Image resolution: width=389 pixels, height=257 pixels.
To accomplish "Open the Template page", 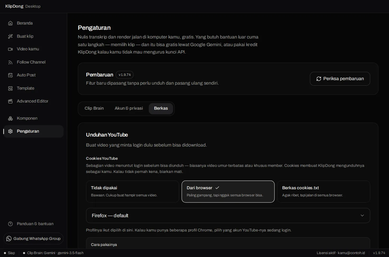I will click(33, 88).
